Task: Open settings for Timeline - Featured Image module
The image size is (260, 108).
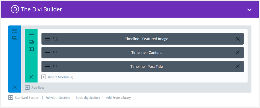Action: coord(48,39)
